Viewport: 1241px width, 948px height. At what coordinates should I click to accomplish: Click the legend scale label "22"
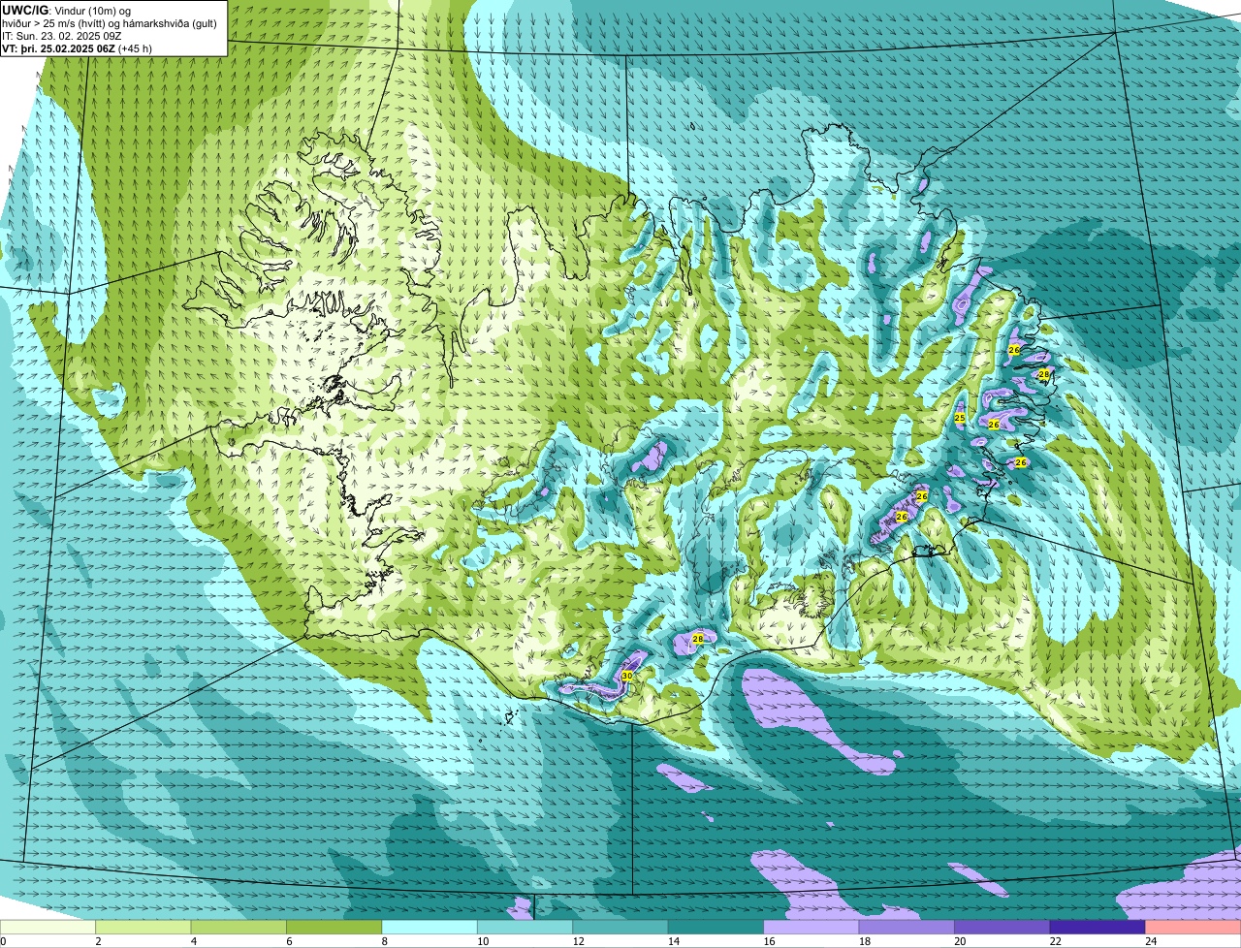click(x=1055, y=941)
